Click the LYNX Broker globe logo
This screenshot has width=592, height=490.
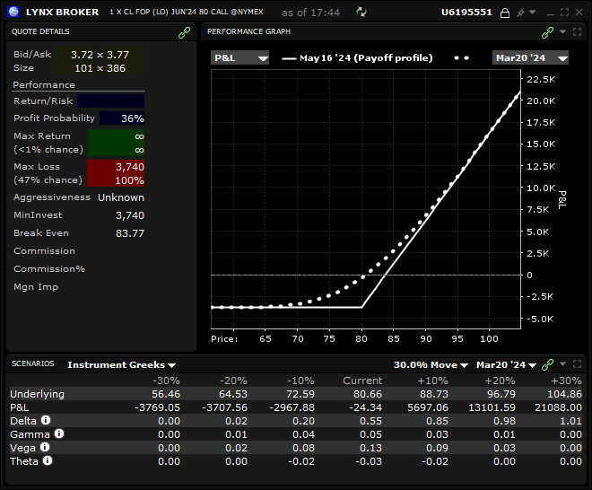13,13
